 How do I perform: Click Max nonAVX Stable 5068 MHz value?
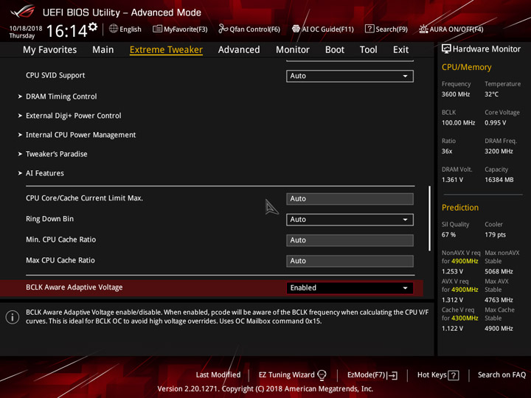tap(499, 271)
